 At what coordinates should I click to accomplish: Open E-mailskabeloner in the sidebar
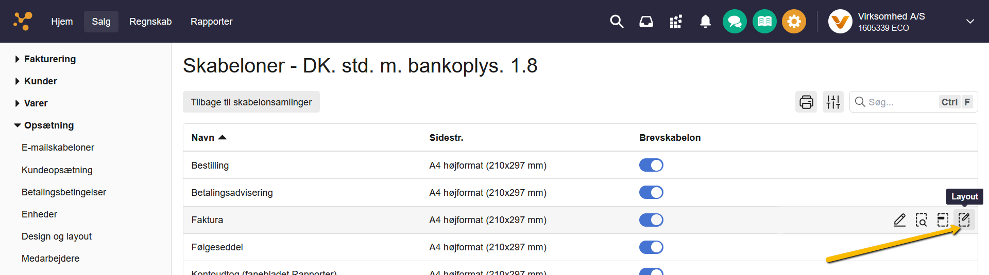(58, 148)
